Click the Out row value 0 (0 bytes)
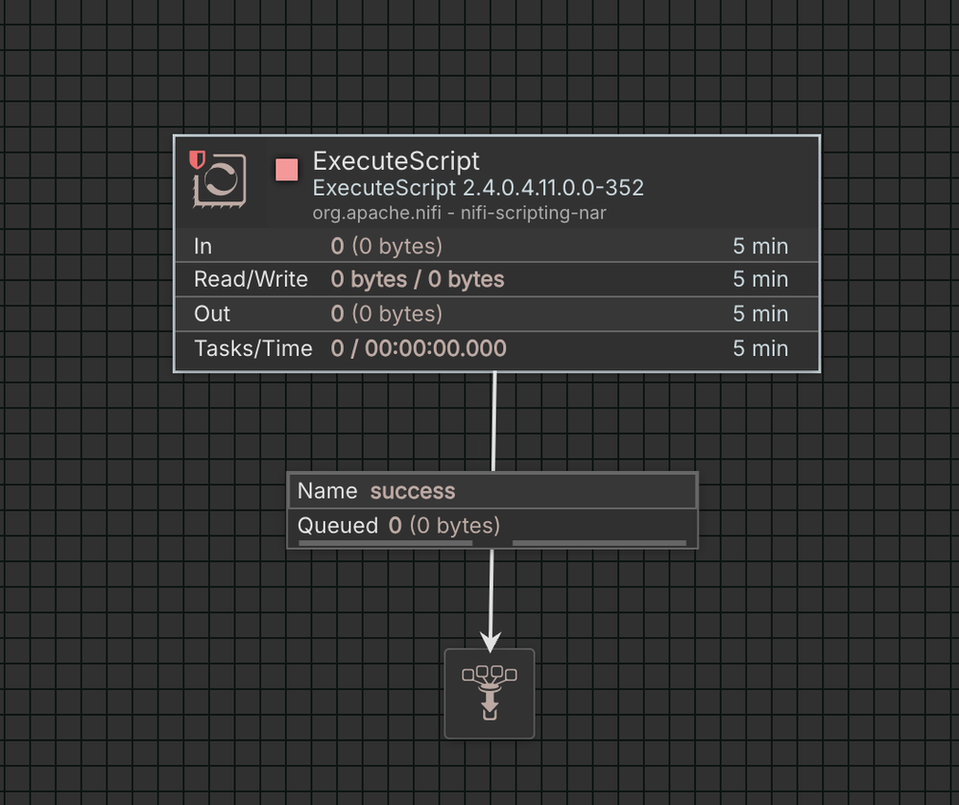 pyautogui.click(x=387, y=314)
